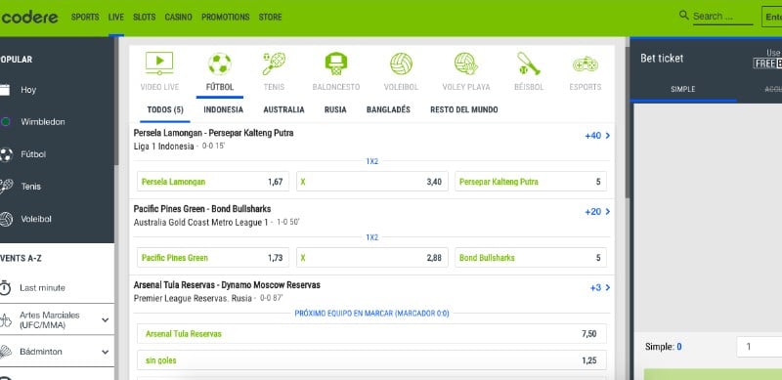Expand Artes Marciales (UFC/MMA) chevron
782x380 pixels.
pyautogui.click(x=106, y=319)
